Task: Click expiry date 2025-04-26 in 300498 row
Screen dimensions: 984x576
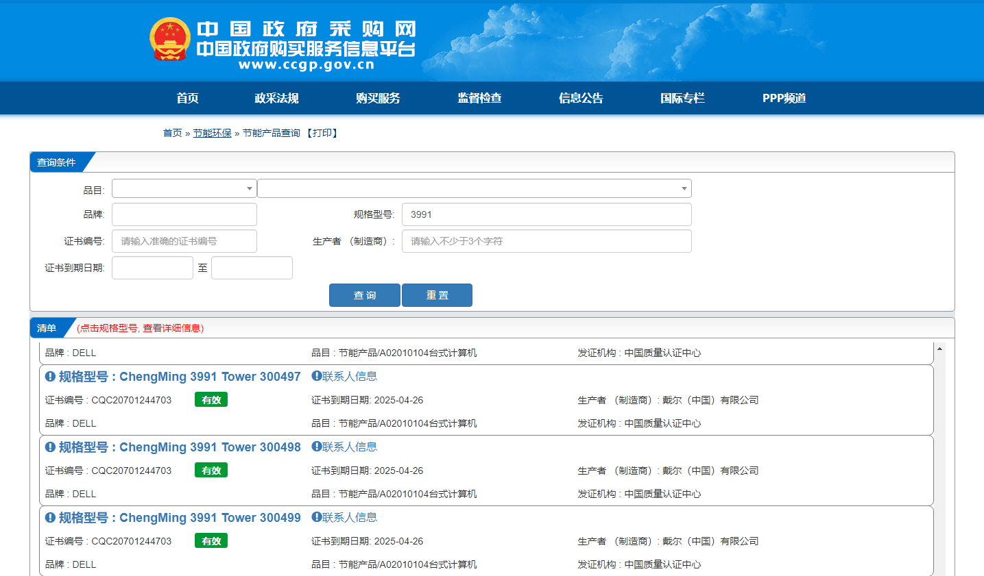Action: point(398,471)
